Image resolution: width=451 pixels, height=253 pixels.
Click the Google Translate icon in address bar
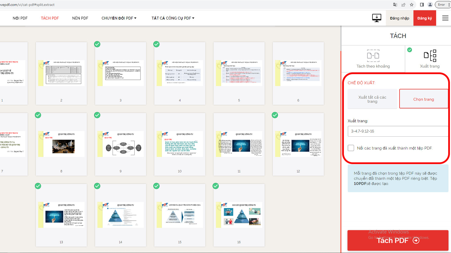(395, 5)
